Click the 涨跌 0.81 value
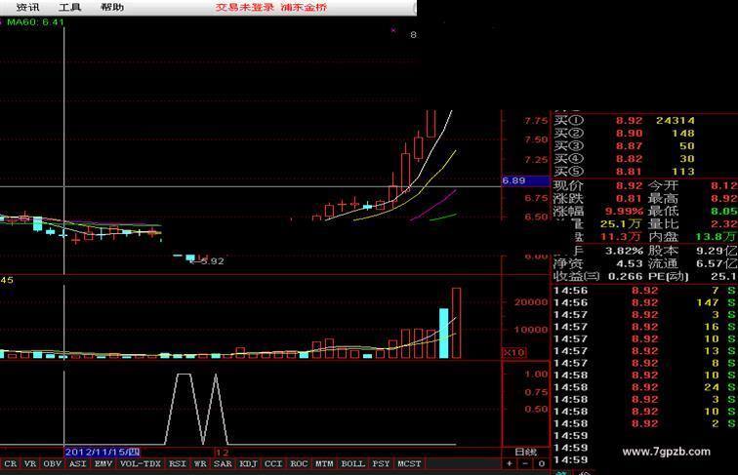738x475 pixels. 630,198
